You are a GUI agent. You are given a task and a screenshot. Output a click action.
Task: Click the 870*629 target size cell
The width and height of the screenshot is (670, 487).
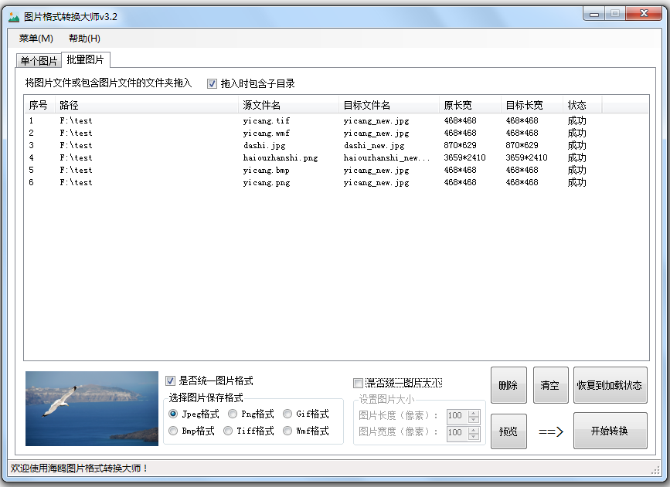522,146
